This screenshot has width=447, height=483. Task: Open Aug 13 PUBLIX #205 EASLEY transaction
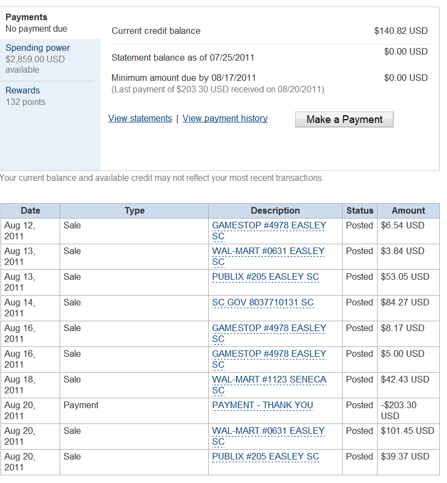coord(265,276)
